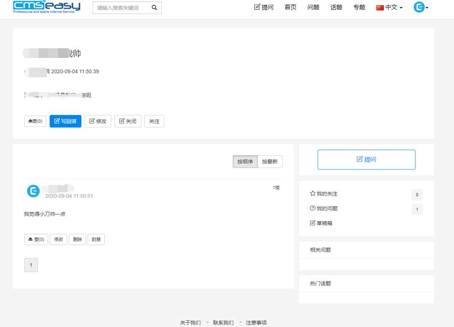The height and width of the screenshot is (327, 454).
Task: Switch reply sorting to 按最新
Action: point(270,161)
